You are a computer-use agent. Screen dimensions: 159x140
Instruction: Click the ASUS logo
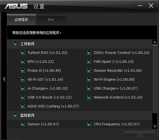pyautogui.click(x=16, y=6)
